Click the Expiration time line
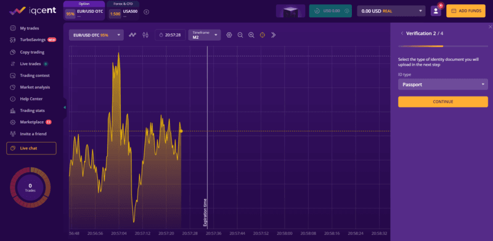The image size is (493, 241). pyautogui.click(x=207, y=138)
